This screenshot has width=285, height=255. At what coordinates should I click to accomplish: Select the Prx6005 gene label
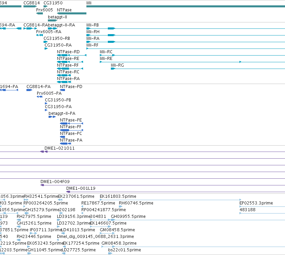pos(44,10)
